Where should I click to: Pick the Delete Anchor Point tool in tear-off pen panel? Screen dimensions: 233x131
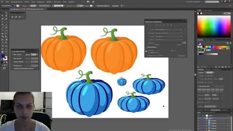19,17
